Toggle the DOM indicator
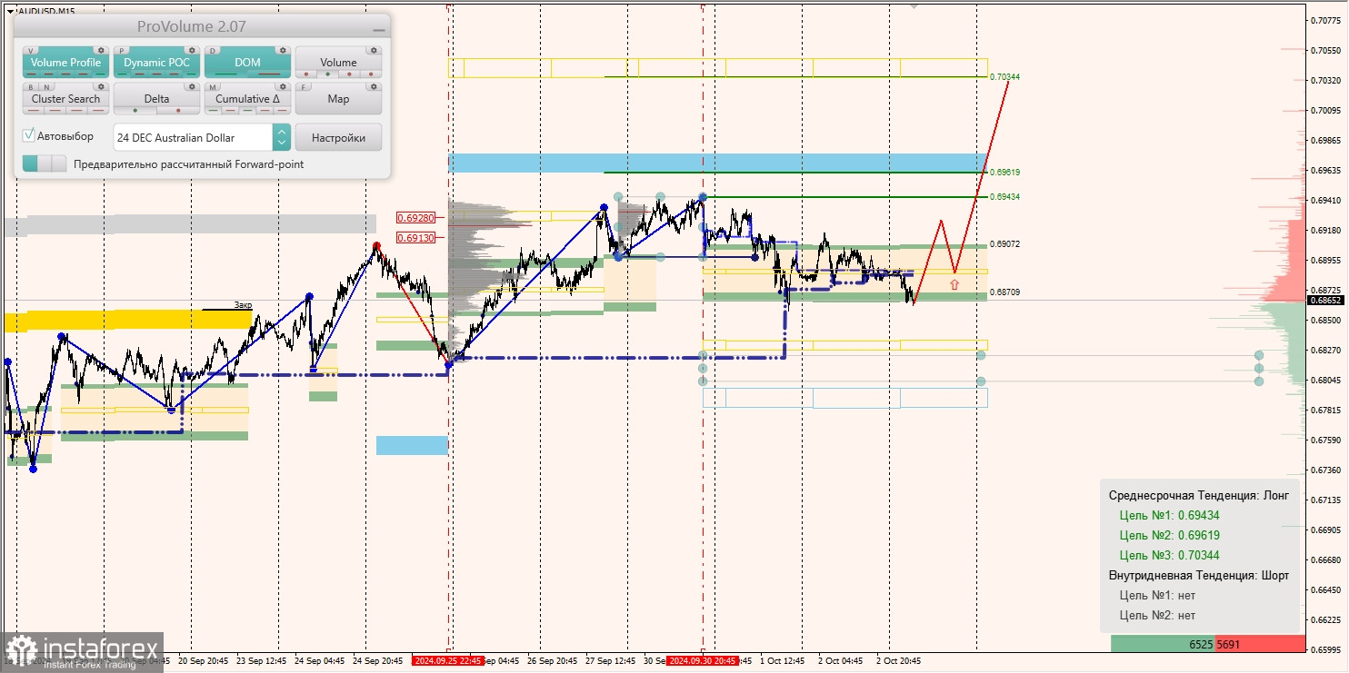Screen dimensions: 1349x673 point(247,62)
